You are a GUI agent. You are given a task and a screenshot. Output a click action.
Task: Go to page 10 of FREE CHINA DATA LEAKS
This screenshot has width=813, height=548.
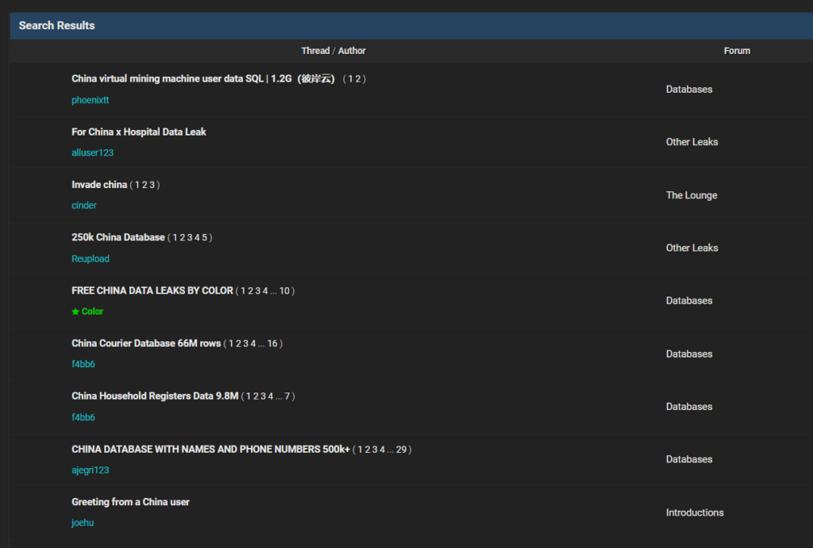pos(284,291)
